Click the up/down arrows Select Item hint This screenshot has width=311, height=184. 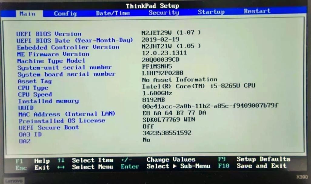point(85,160)
